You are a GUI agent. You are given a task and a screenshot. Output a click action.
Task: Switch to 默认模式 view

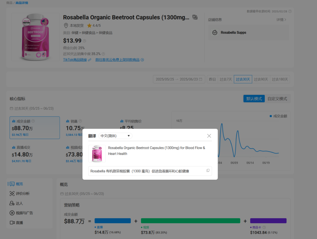tap(254, 99)
